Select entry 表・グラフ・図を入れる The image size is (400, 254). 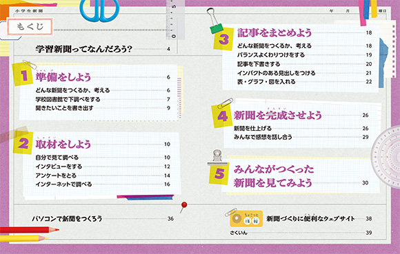(266, 82)
